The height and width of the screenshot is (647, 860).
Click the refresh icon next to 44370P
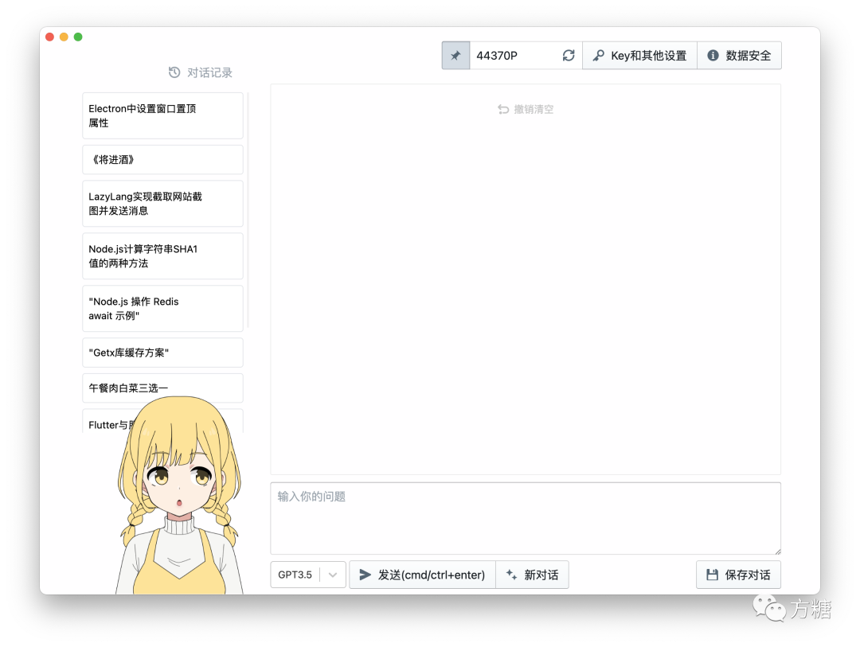(x=569, y=56)
